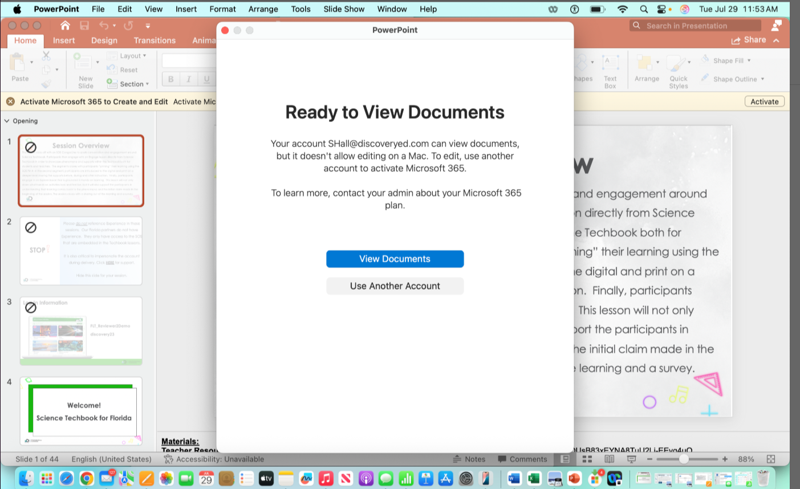Viewport: 800px width, 489px height.
Task: Open the Section dropdown
Action: [x=128, y=84]
